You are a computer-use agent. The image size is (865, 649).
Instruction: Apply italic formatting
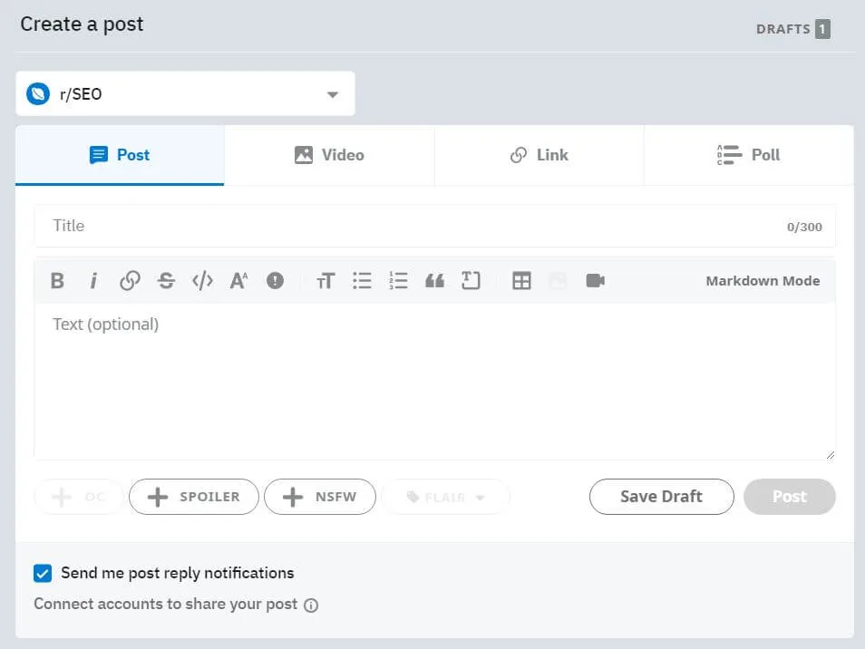(x=93, y=281)
